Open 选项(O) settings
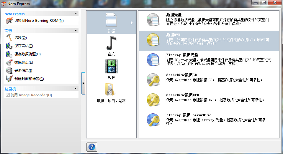Image resolution: width=283 pixels, height=154 pixels. 21,38
